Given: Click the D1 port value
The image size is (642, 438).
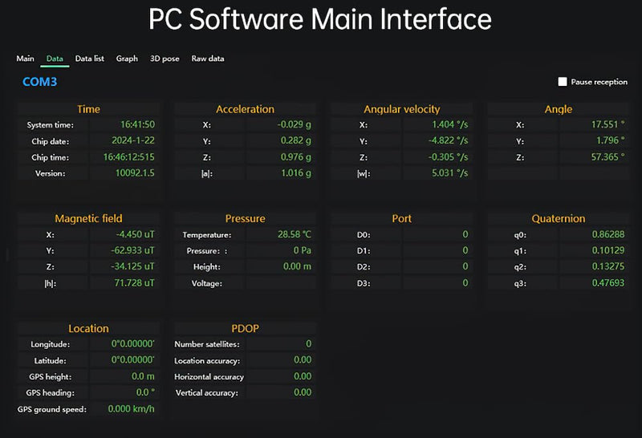Looking at the screenshot, I should pos(465,250).
